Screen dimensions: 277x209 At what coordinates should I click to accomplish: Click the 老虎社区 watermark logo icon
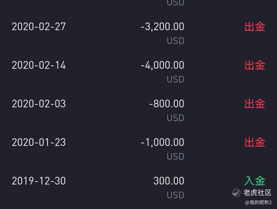coord(236,193)
